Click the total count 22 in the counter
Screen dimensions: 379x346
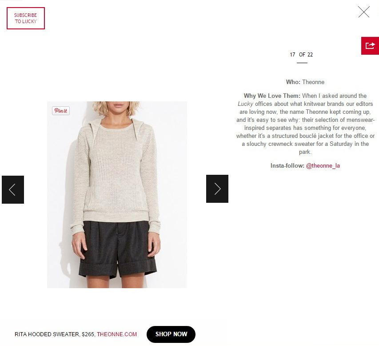[x=310, y=55]
